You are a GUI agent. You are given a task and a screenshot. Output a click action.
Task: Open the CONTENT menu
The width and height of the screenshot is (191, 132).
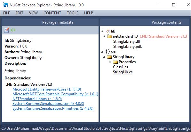tap(52, 13)
